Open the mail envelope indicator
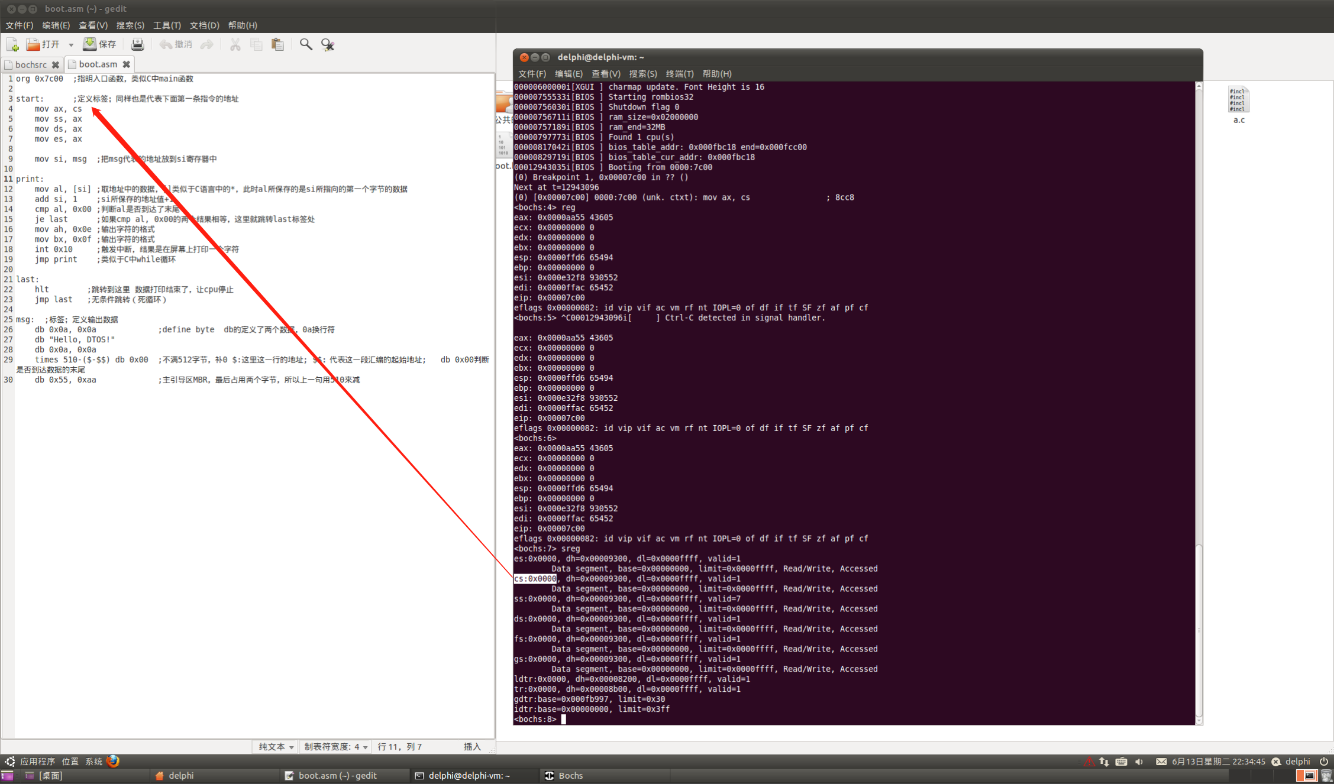This screenshot has height=784, width=1334. coord(1161,762)
